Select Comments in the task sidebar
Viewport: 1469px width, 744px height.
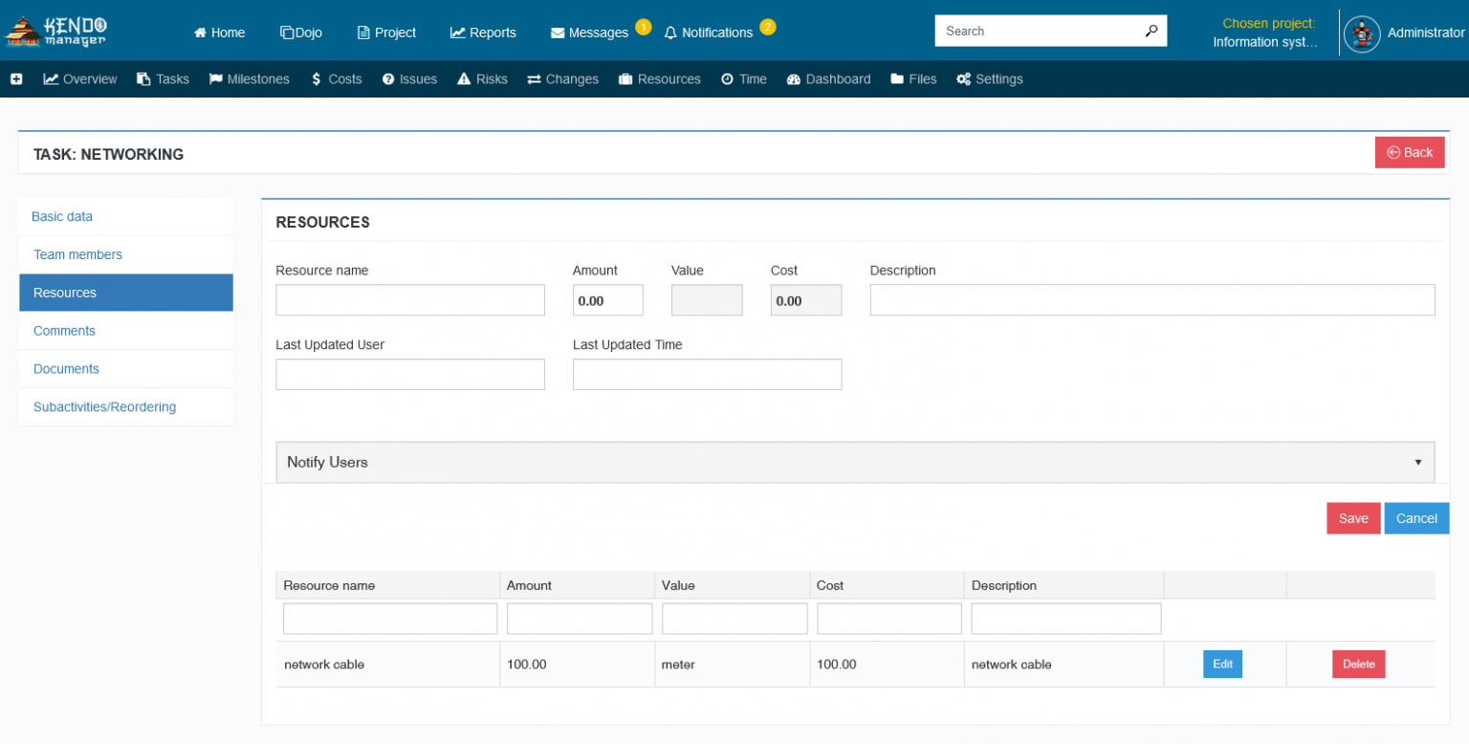125,331
